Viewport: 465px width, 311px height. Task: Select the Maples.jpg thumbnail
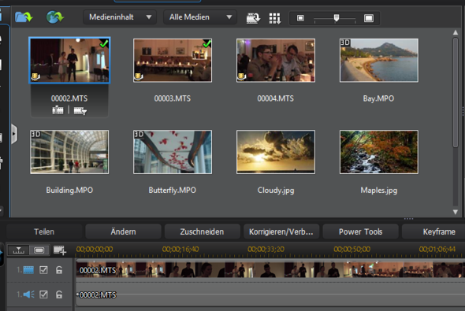379,152
